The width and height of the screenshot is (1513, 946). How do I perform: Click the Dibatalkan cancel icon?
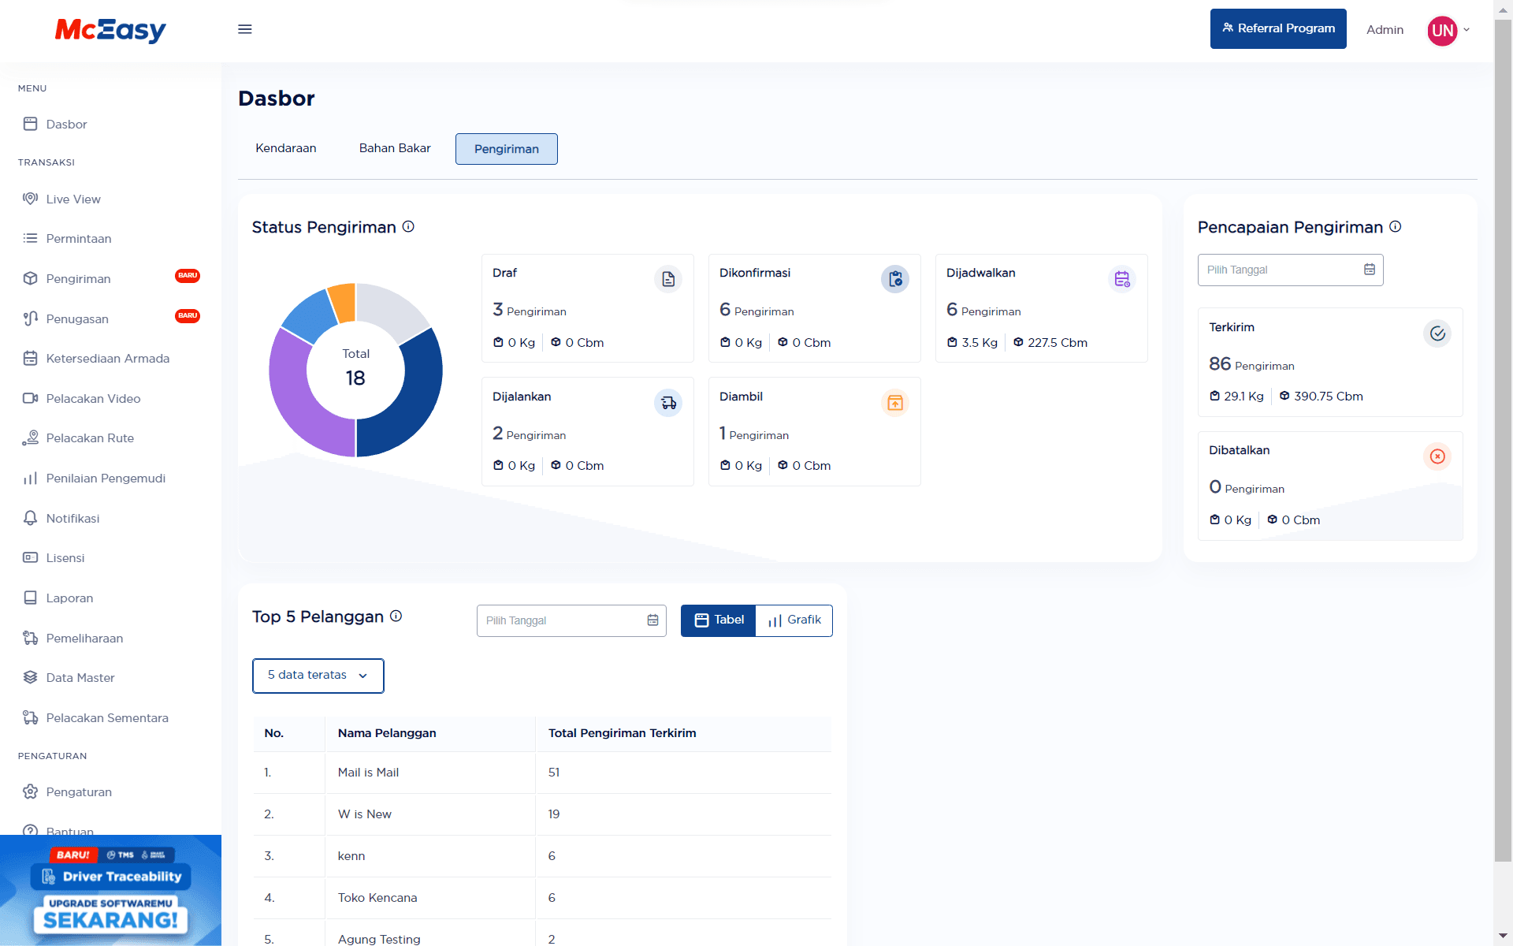(1437, 456)
